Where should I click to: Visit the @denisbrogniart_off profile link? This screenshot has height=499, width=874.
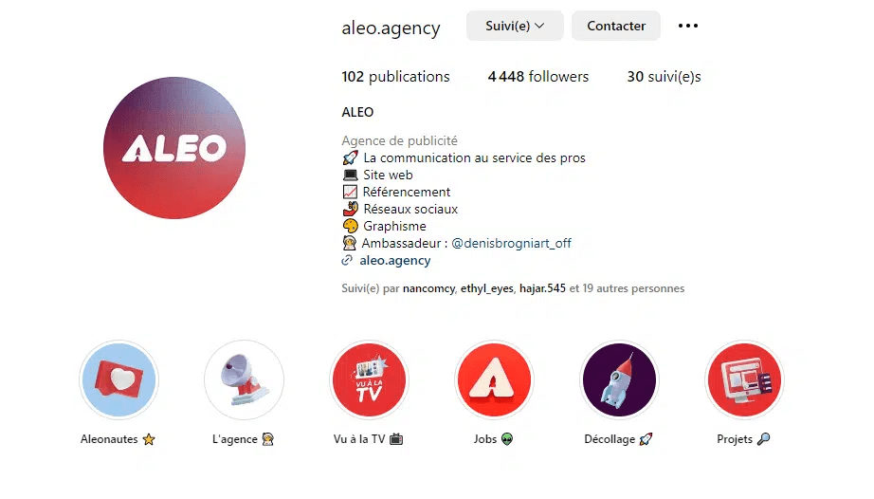(x=511, y=243)
